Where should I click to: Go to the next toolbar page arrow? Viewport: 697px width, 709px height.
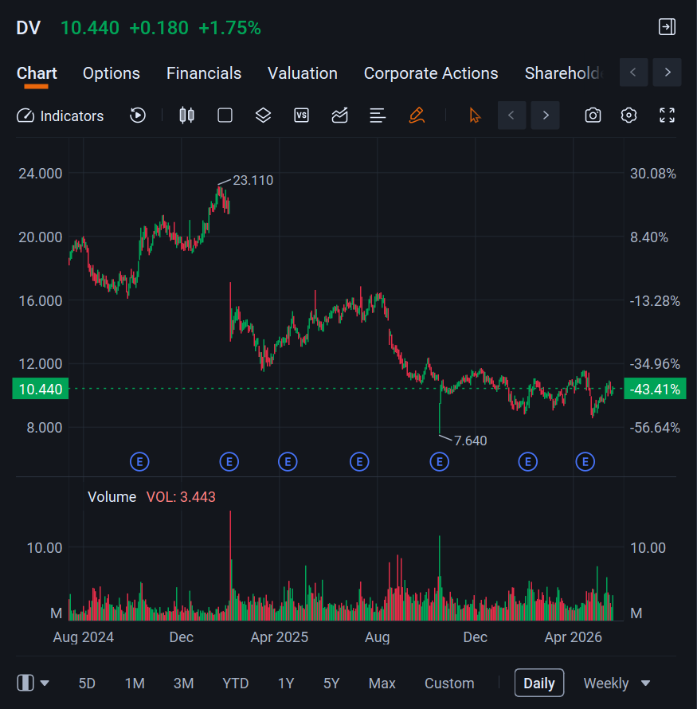pos(545,116)
